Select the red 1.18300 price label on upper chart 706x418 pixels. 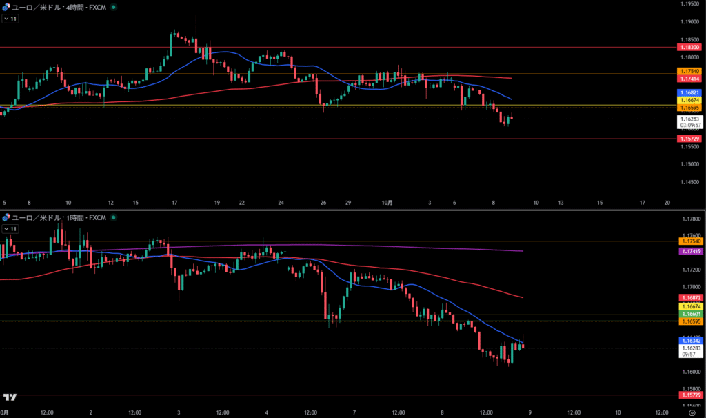(x=689, y=47)
